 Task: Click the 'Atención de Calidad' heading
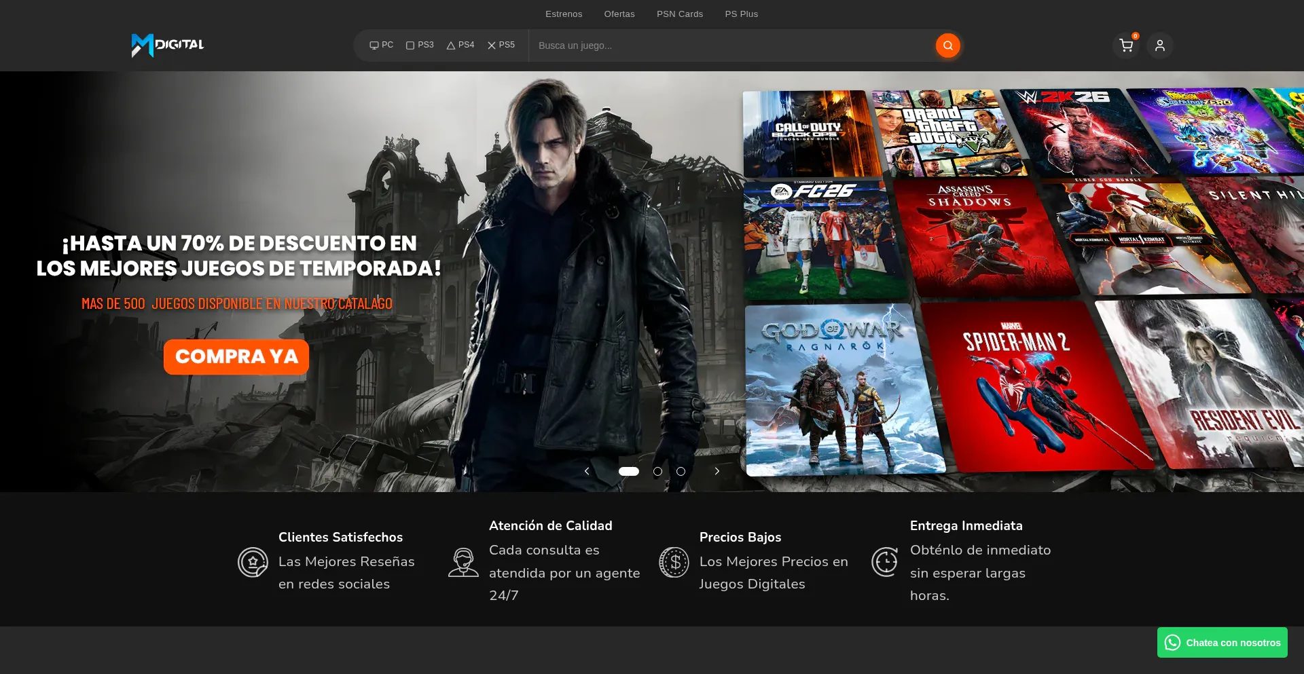(x=551, y=525)
